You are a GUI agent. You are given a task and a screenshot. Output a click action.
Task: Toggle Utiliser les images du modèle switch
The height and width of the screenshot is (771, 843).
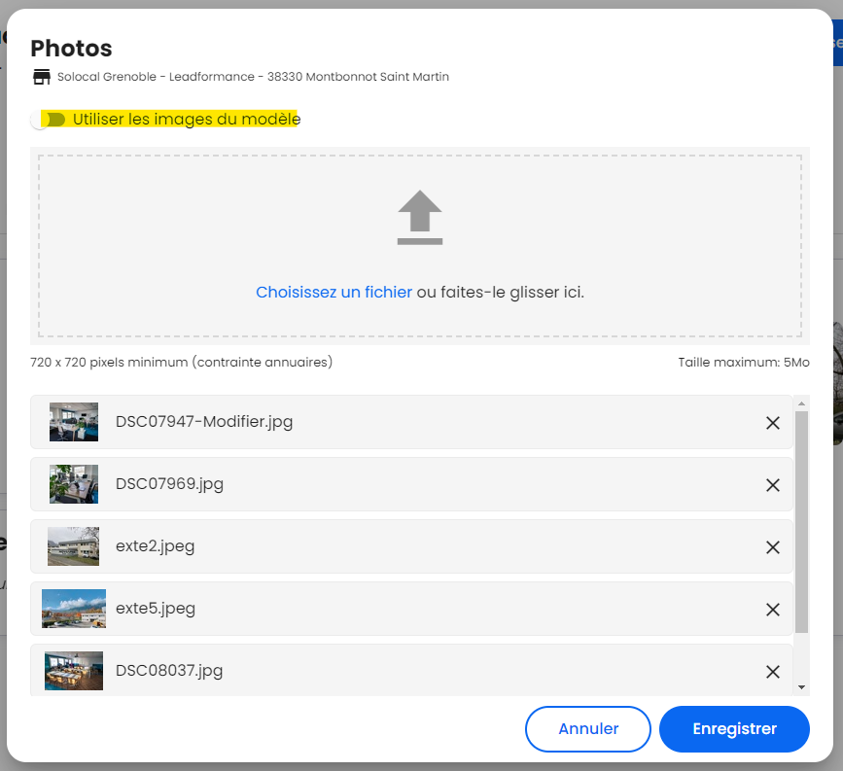pyautogui.click(x=49, y=120)
